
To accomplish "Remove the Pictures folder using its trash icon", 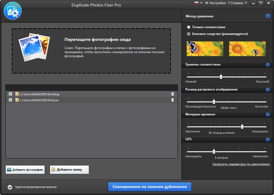I will click(x=173, y=100).
